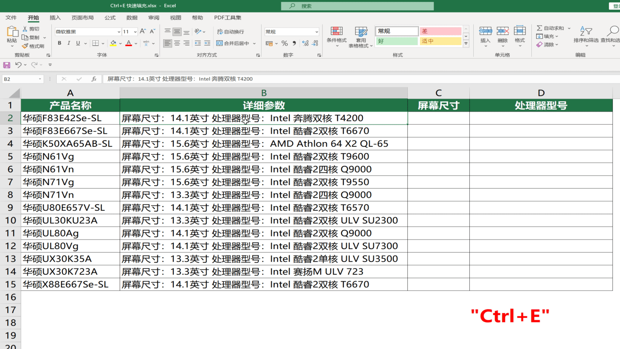Switch to the 公式 (Formulas) tab
Viewport: 620px width, 349px height.
[110, 17]
